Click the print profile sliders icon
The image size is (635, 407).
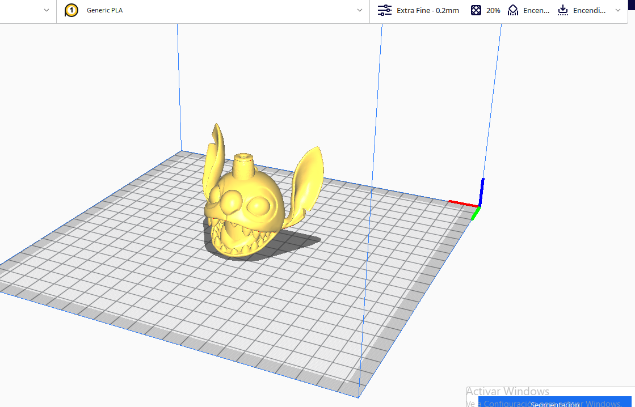click(385, 10)
